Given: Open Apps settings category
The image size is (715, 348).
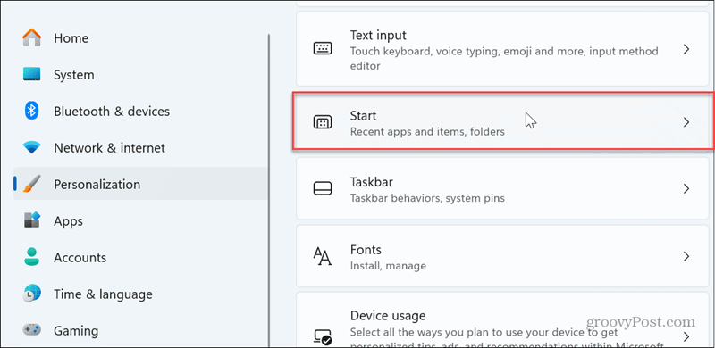Looking at the screenshot, I should click(x=69, y=221).
